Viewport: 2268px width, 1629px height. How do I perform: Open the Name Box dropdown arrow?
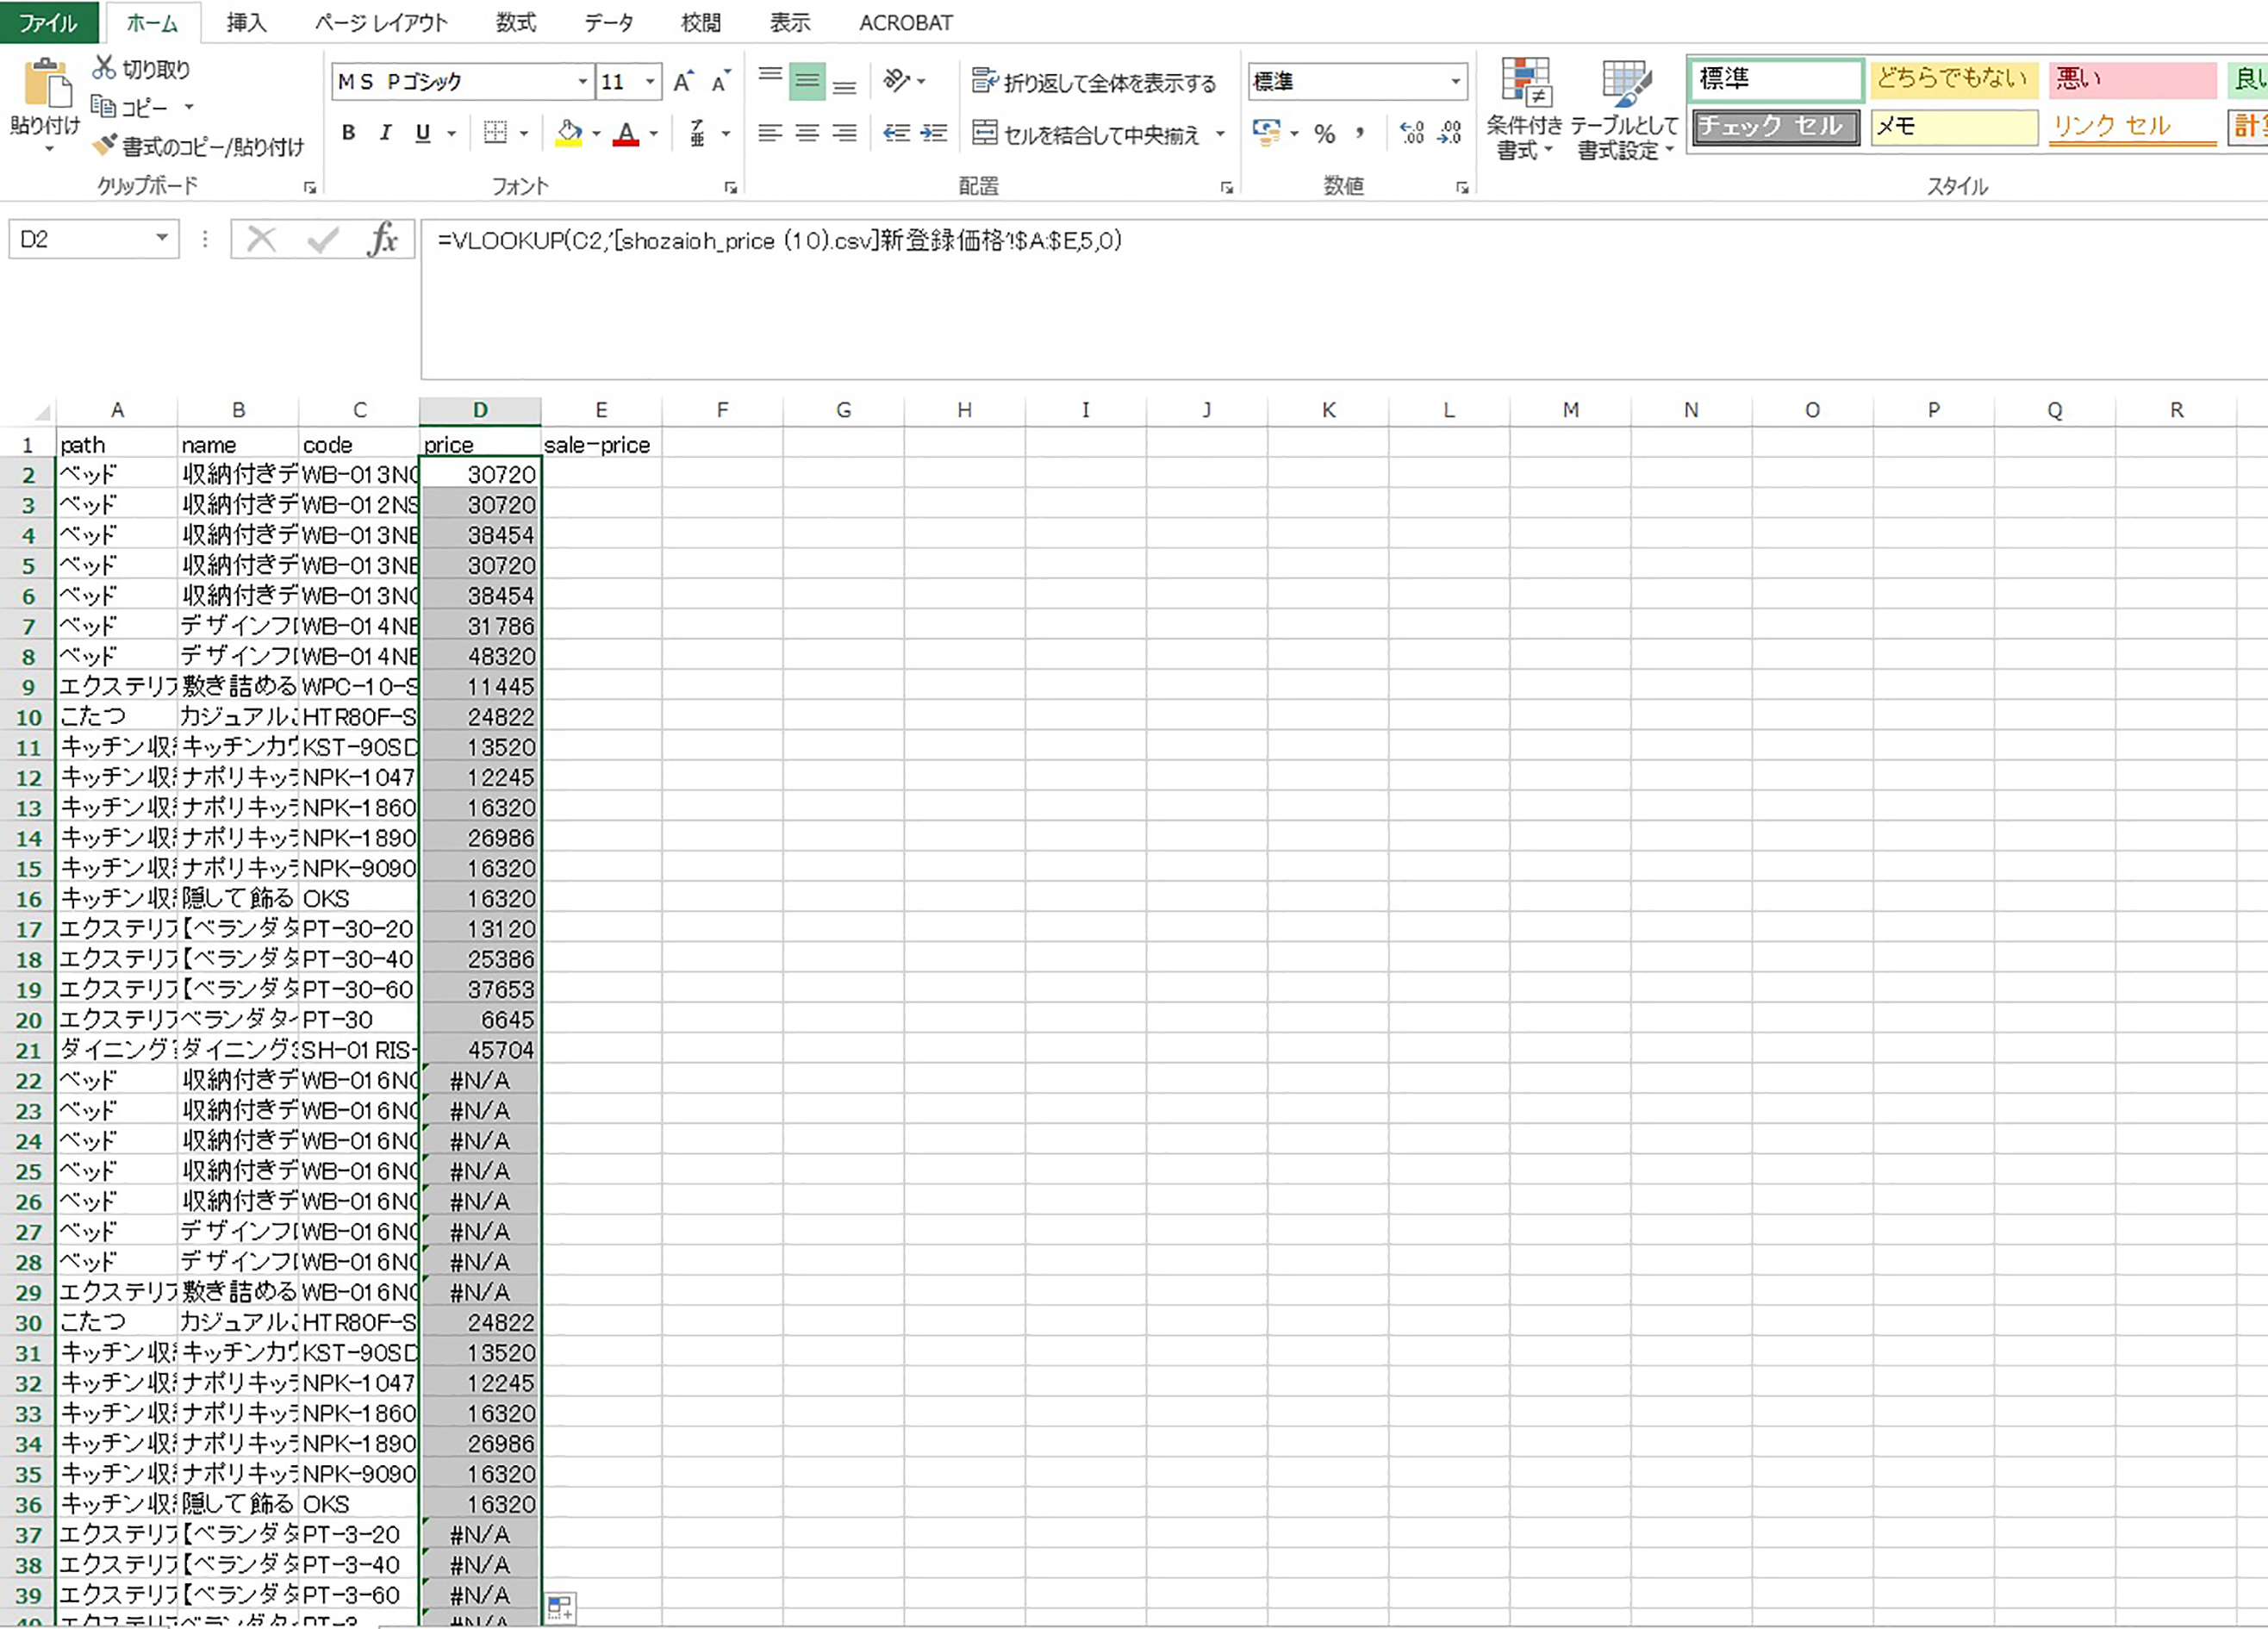tap(161, 238)
